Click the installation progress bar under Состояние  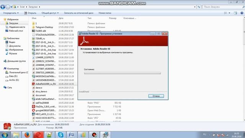pos(122,73)
